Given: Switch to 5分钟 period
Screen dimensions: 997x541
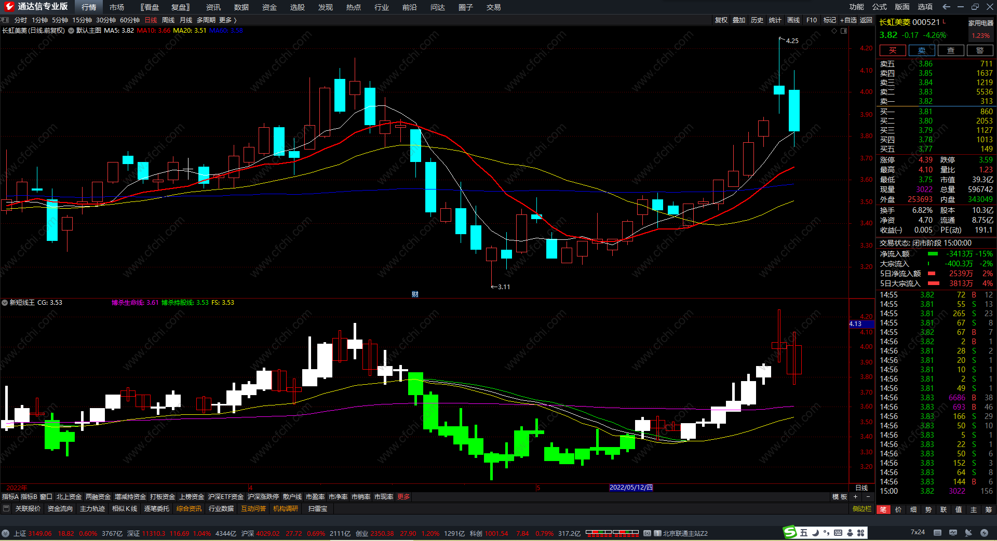Looking at the screenshot, I should point(60,20).
